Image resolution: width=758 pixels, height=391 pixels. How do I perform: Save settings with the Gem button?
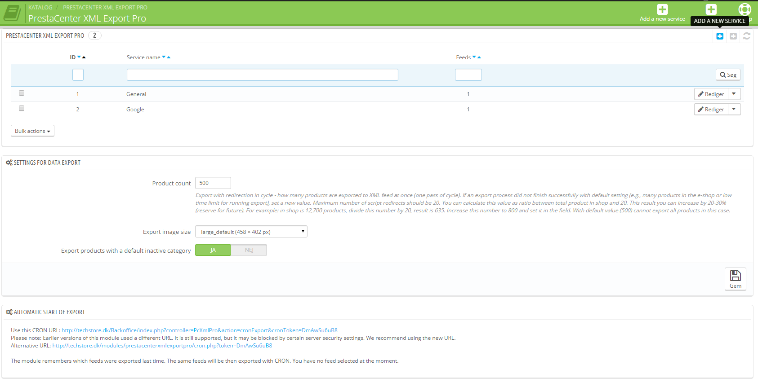[x=736, y=279]
